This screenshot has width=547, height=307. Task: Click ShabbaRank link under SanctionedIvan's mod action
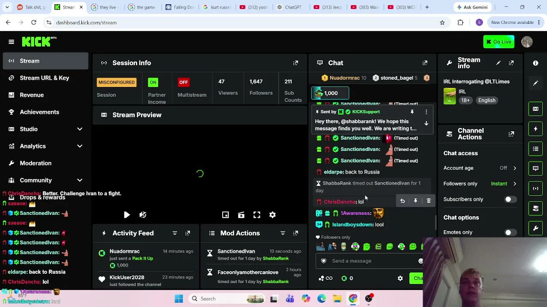(x=276, y=258)
